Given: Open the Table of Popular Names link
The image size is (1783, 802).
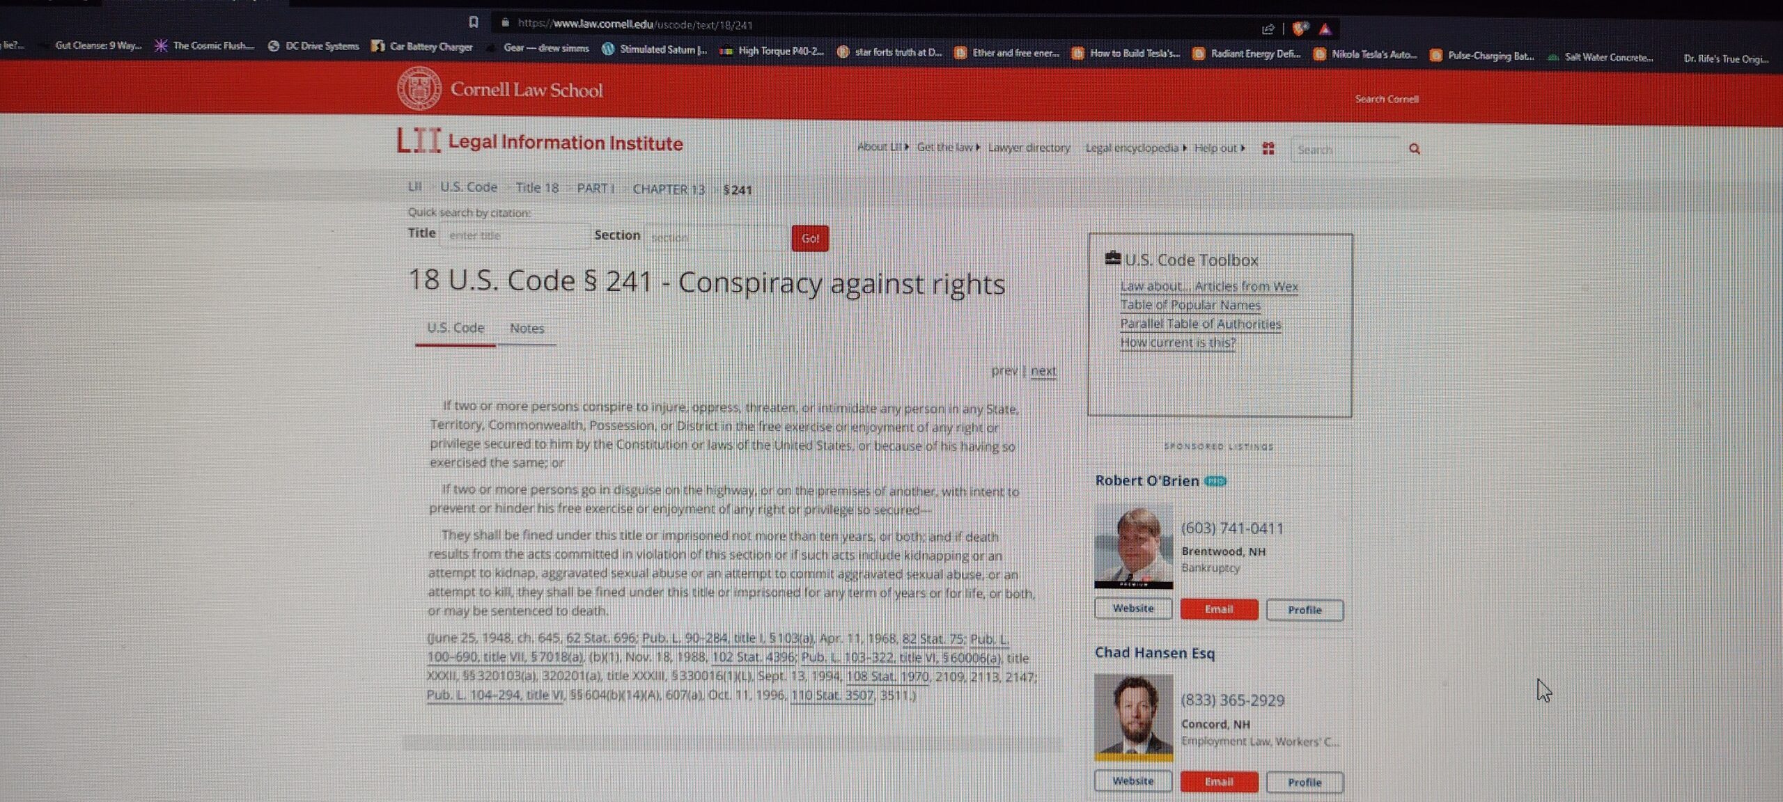Looking at the screenshot, I should pos(1190,305).
